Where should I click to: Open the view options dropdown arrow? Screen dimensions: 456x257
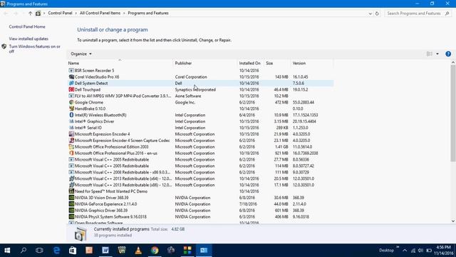pyautogui.click(x=437, y=54)
